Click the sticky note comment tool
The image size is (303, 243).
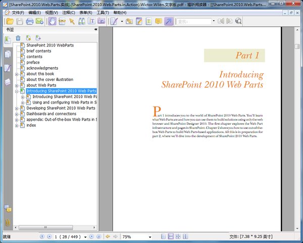(x=159, y=21)
